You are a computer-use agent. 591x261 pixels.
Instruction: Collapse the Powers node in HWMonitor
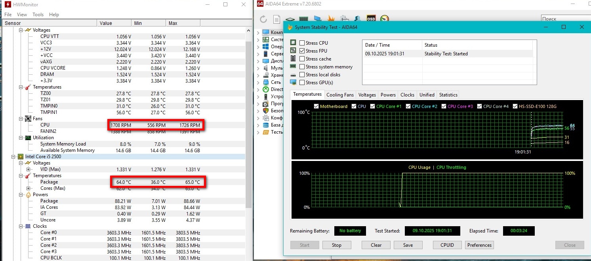tap(21, 195)
